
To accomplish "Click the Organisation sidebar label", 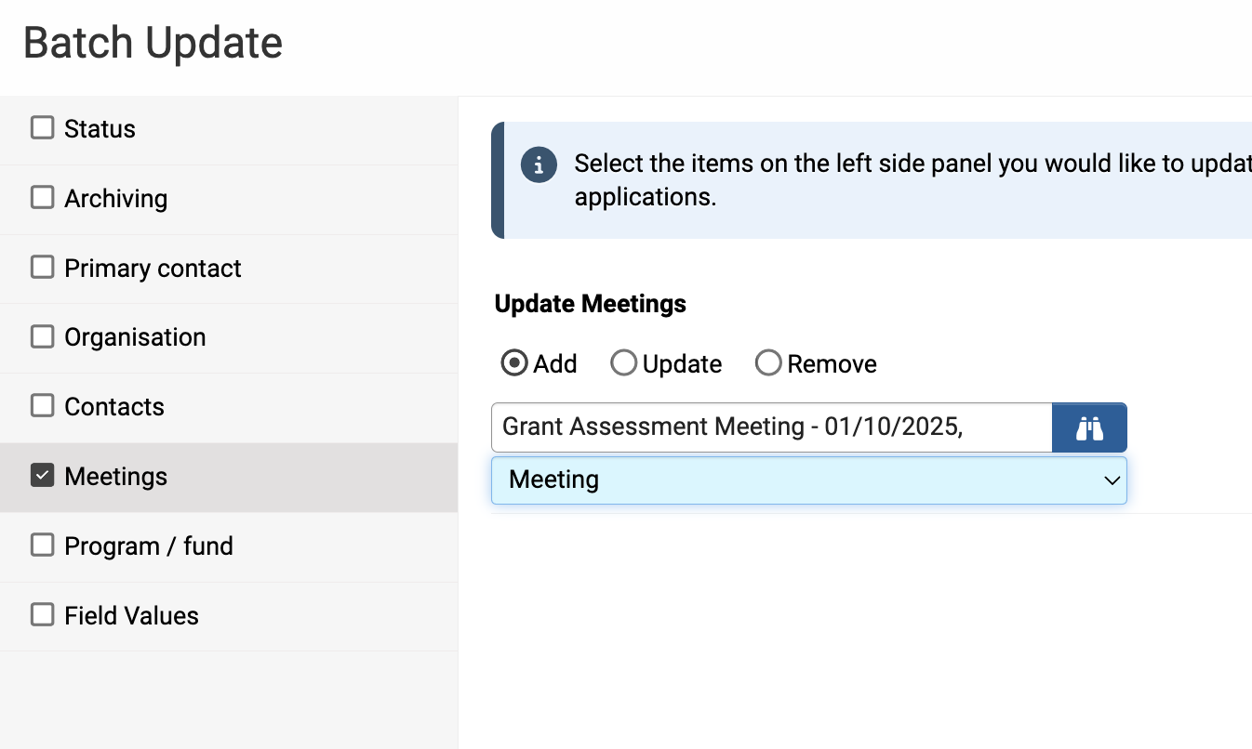I will point(135,337).
